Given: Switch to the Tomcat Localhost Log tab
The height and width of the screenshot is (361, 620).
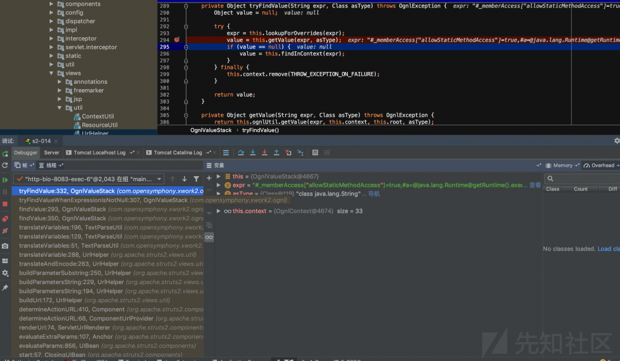Looking at the screenshot, I should pos(99,153).
